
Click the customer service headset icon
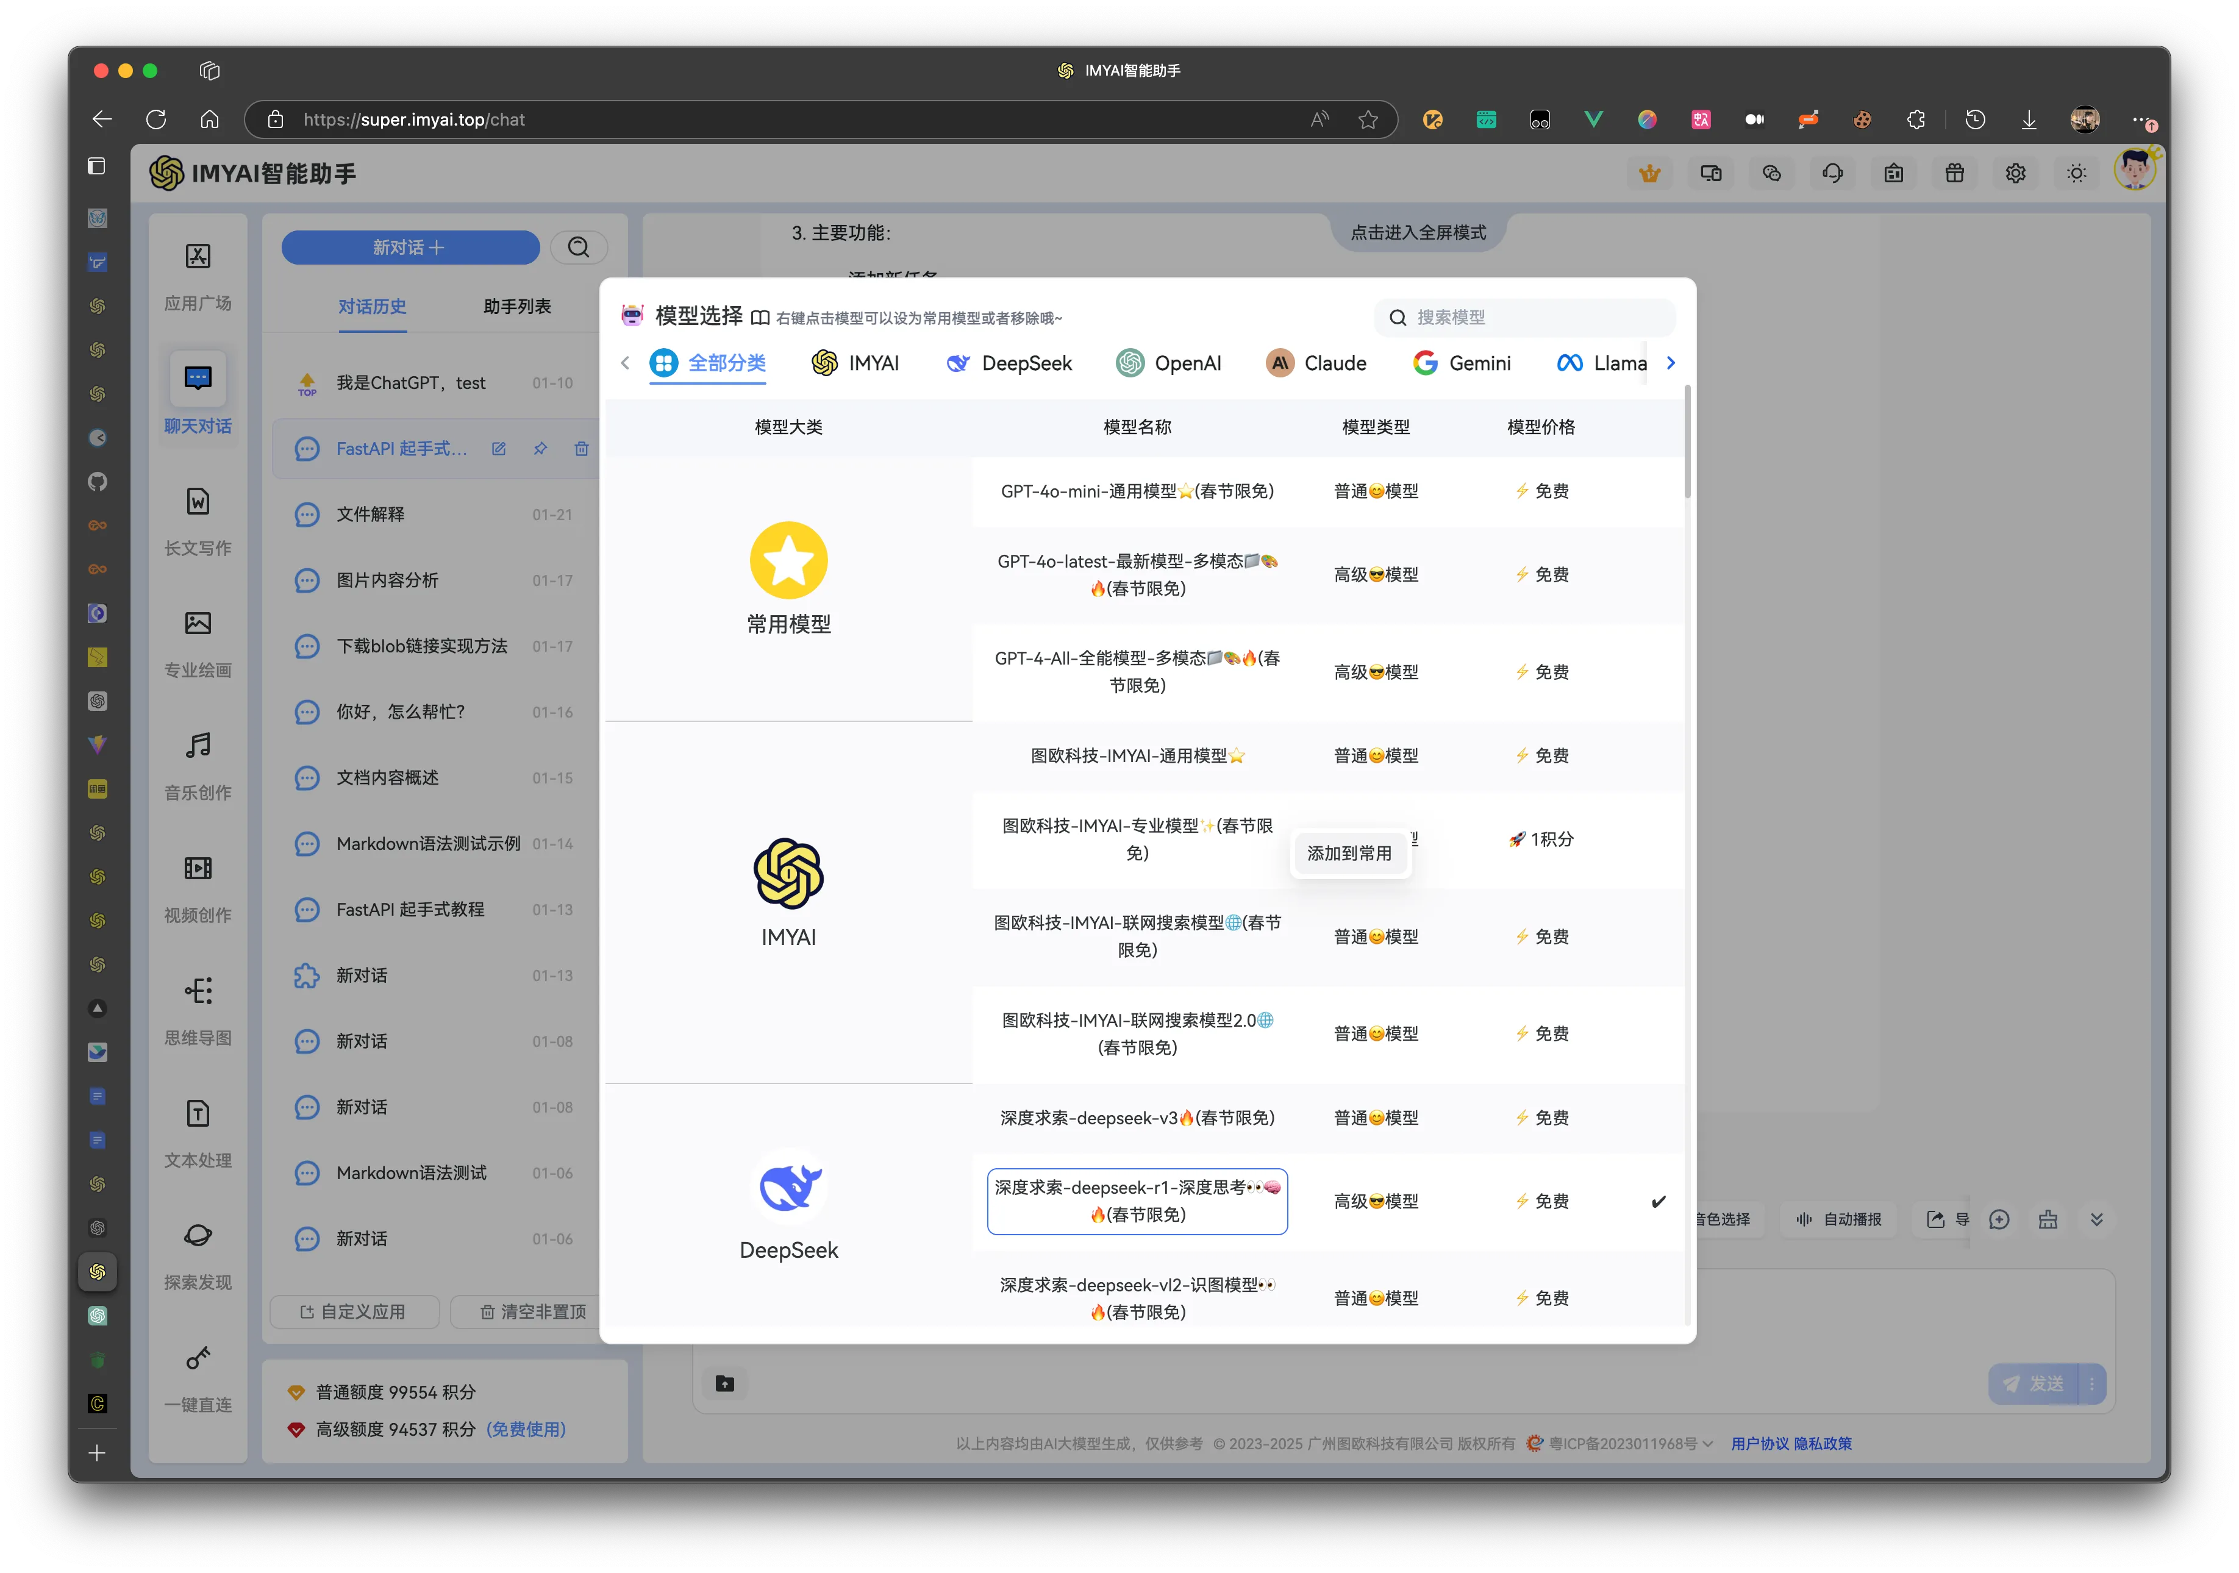click(x=1832, y=174)
